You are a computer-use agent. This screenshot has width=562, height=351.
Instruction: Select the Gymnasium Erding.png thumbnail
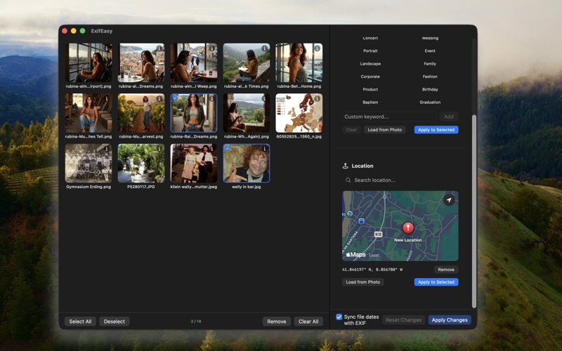89,164
